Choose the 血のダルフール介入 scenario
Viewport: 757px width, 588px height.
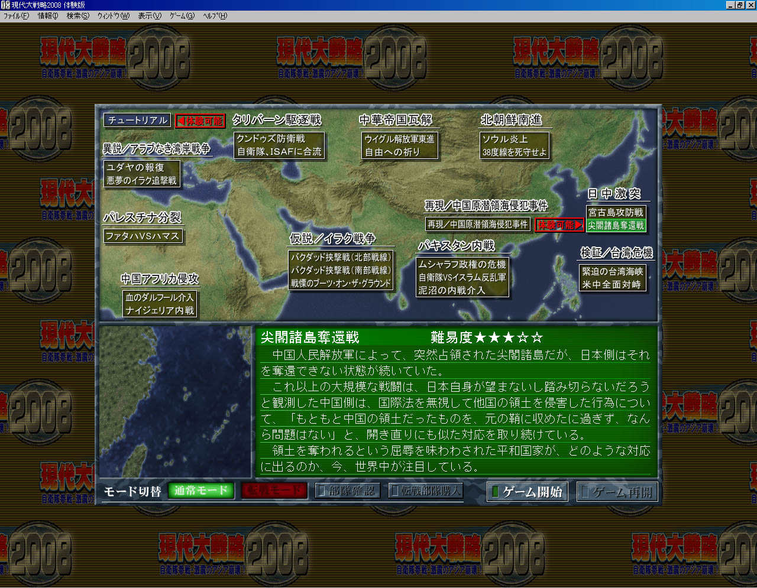click(160, 297)
